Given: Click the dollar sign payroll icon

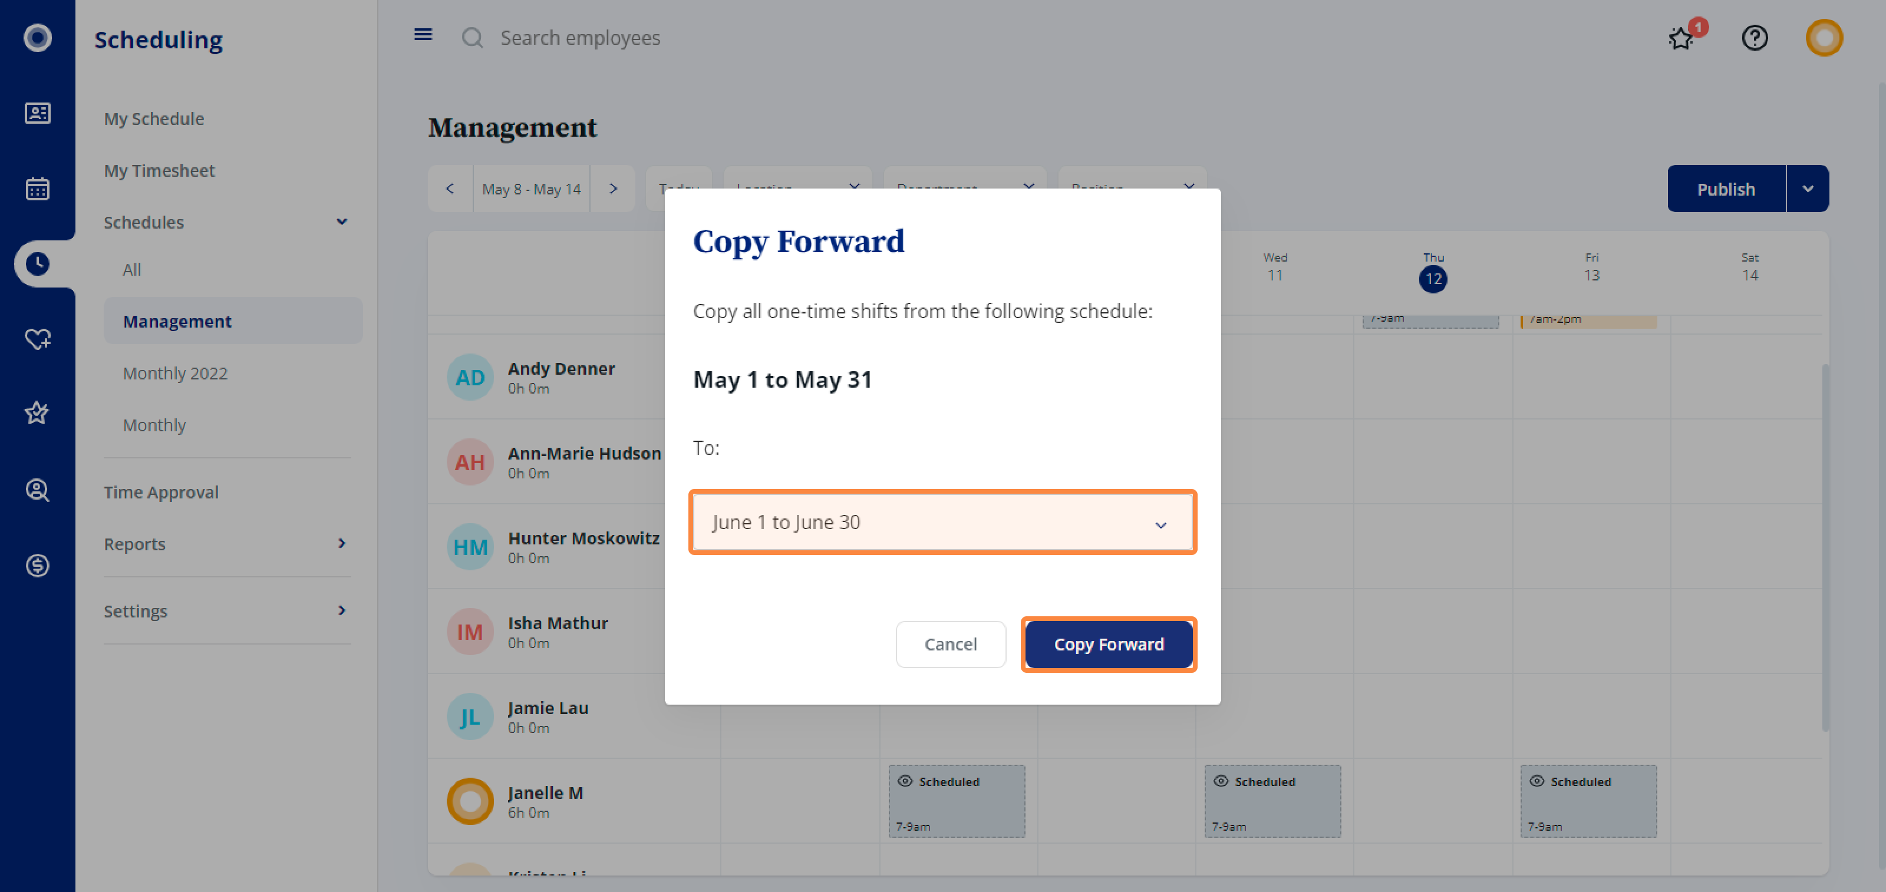Looking at the screenshot, I should [x=37, y=565].
